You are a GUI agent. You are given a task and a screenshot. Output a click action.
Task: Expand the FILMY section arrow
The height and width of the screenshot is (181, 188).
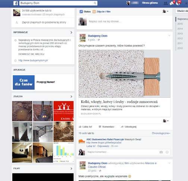click(x=71, y=169)
